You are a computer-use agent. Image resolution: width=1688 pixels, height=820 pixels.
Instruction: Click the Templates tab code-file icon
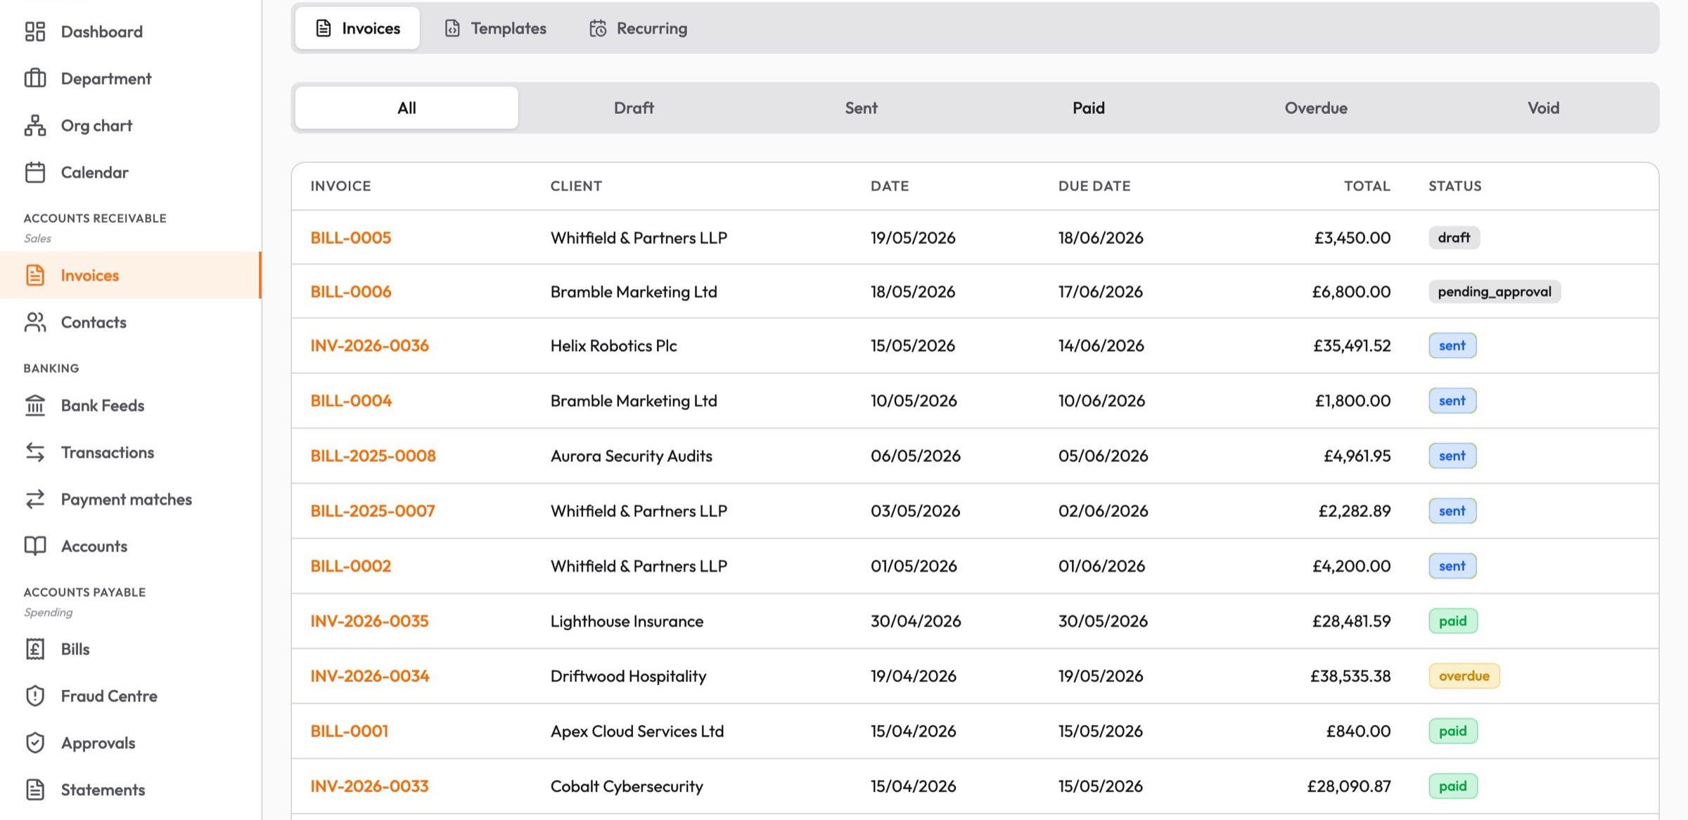[x=452, y=28]
